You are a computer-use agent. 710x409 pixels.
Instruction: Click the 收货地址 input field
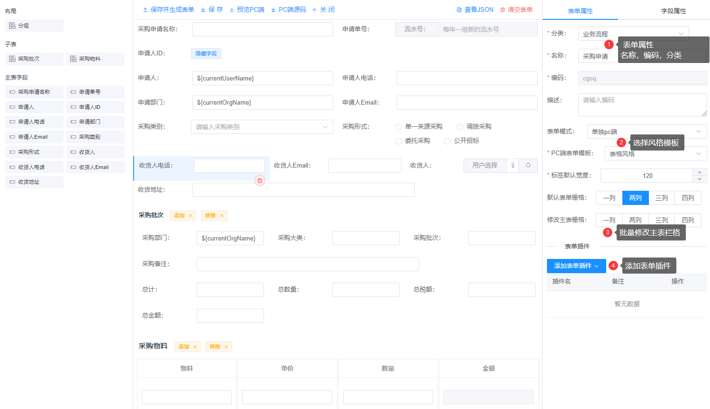coord(303,190)
